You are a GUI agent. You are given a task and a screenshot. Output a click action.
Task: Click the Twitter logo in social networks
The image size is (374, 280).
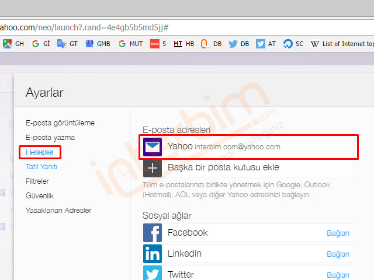tap(153, 273)
